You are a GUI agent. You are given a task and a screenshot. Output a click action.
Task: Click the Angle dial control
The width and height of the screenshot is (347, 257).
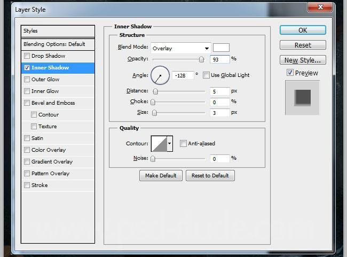(x=160, y=76)
